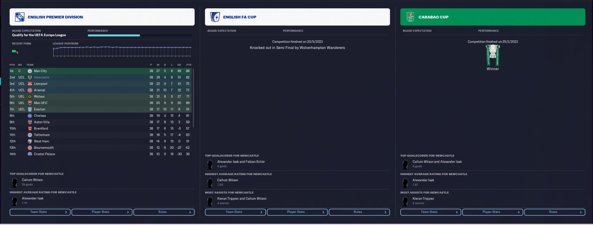Viewport: 593px width, 225px height.
Task: Click 'Kieran Trippier and Callum Wilson' name text
Action: coord(242,198)
